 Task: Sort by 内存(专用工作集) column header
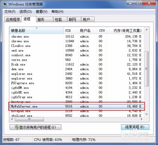pyautogui.click(x=125, y=30)
